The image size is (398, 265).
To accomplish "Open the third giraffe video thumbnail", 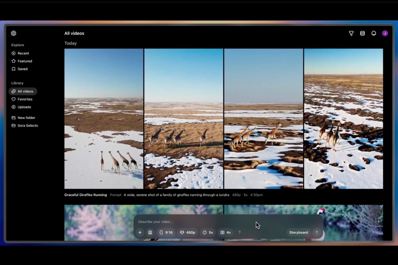I will coord(264,119).
